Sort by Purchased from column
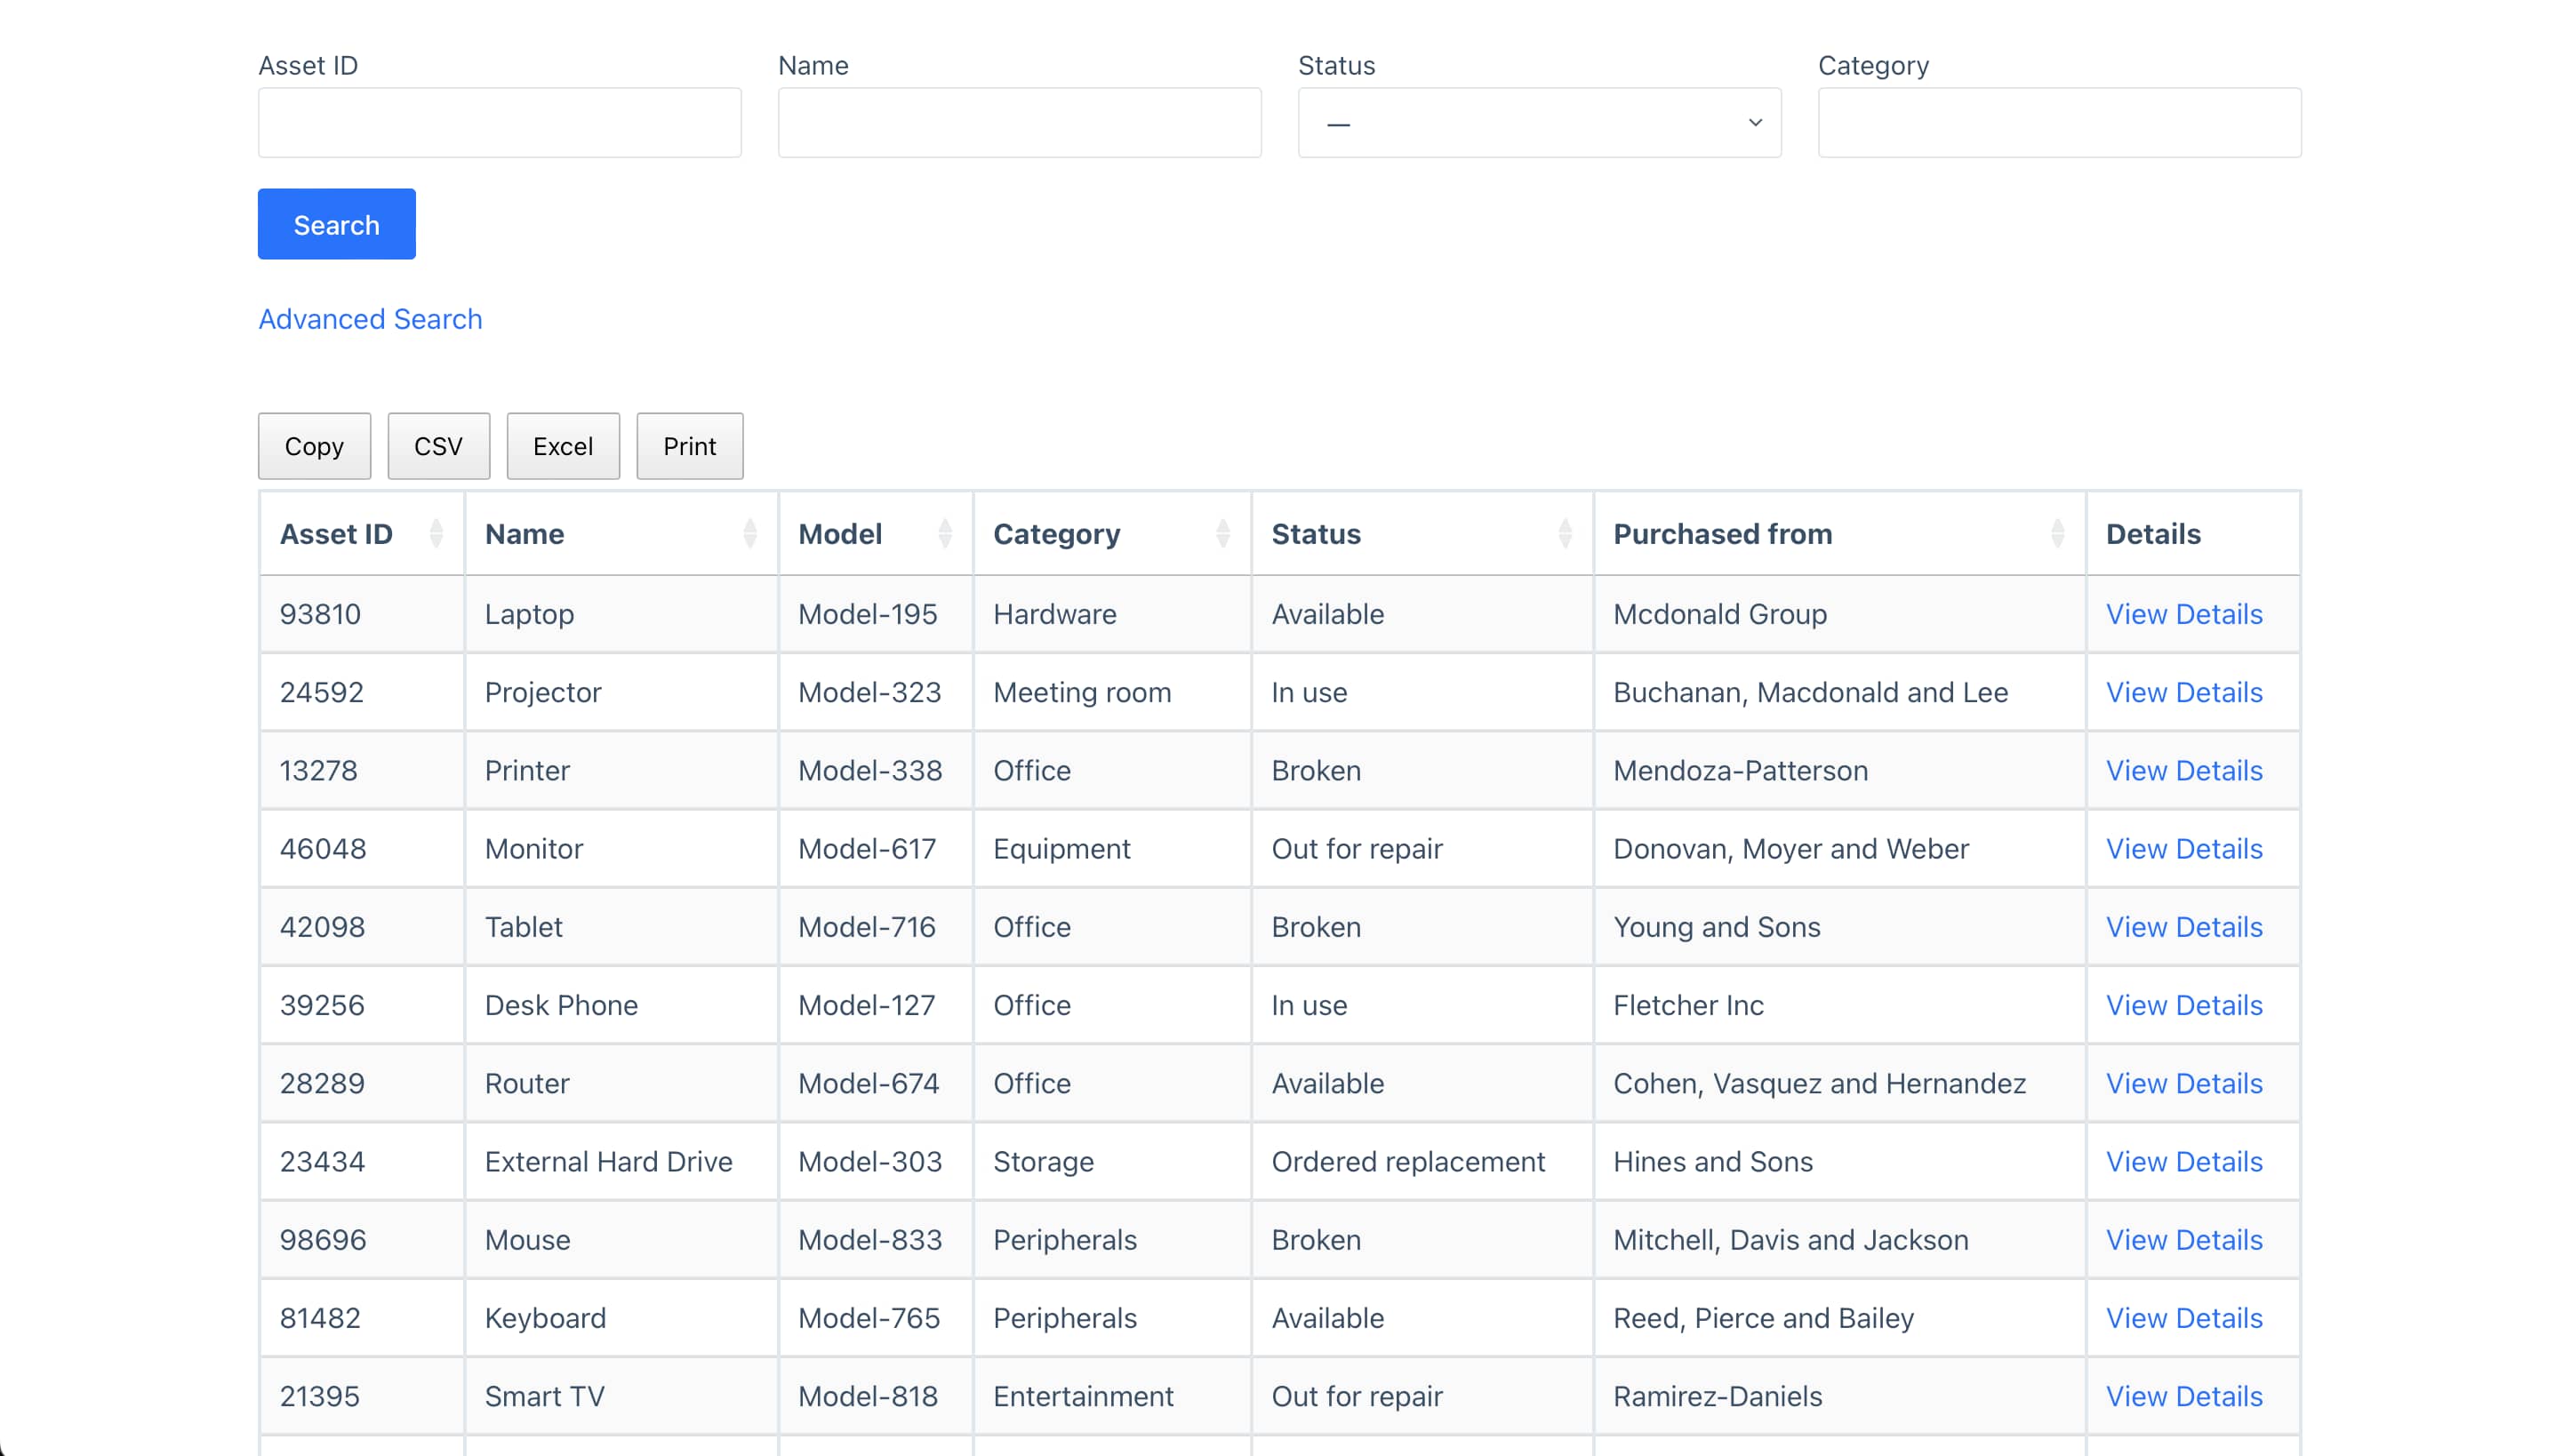 click(x=2056, y=534)
